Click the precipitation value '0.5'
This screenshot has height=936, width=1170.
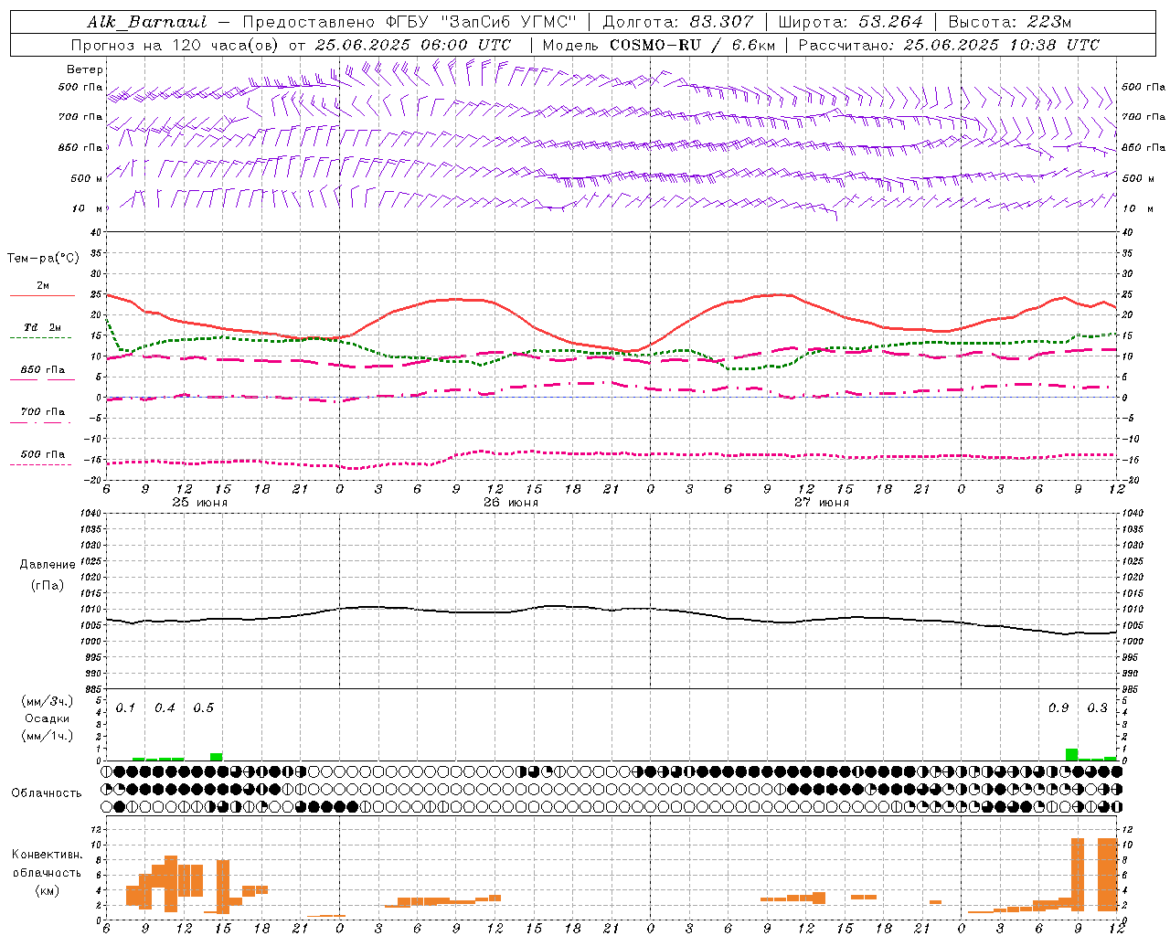point(203,708)
